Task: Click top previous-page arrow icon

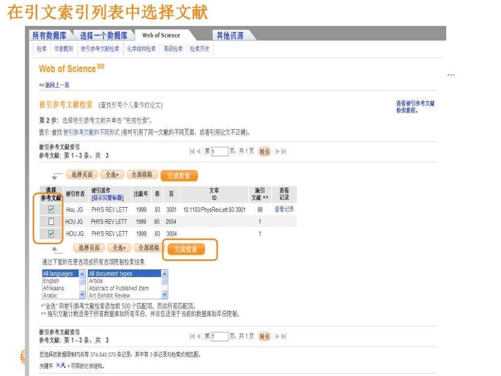Action: [199, 151]
